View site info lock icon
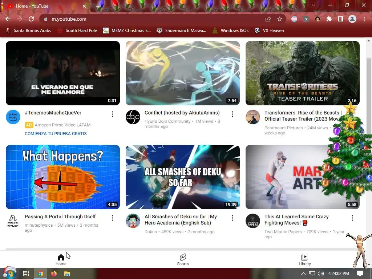 coord(46,19)
